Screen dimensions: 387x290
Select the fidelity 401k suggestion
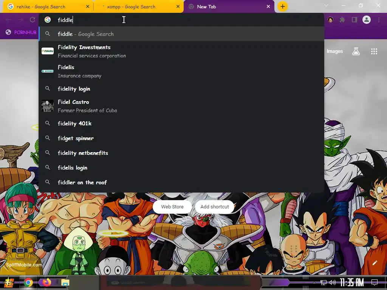[181, 123]
